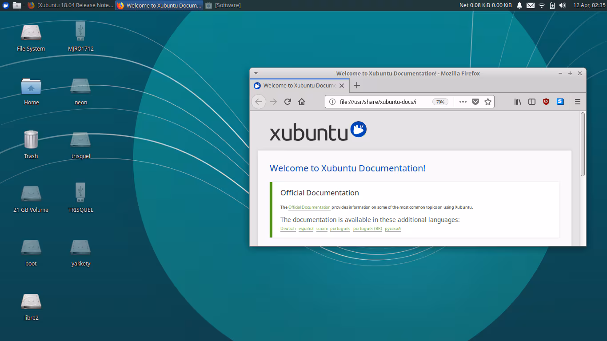Select the MJRO1712 USB drive icon

[81, 37]
